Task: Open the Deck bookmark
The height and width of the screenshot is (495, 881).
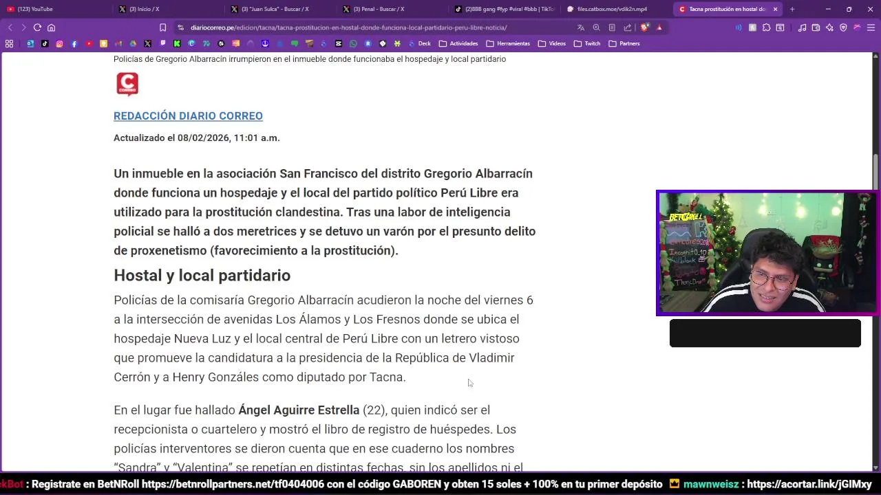Action: coord(419,43)
